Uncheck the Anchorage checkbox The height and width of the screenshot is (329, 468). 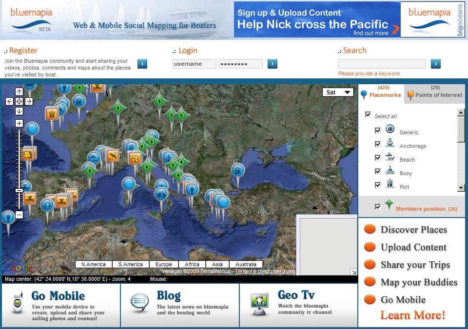click(x=378, y=144)
